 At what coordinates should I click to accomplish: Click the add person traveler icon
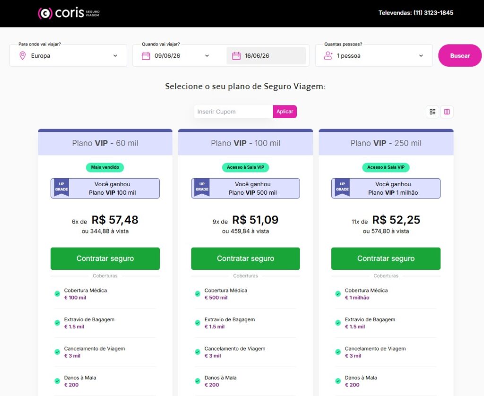[x=328, y=56]
